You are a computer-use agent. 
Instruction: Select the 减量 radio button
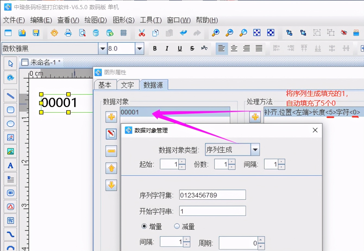177,226
